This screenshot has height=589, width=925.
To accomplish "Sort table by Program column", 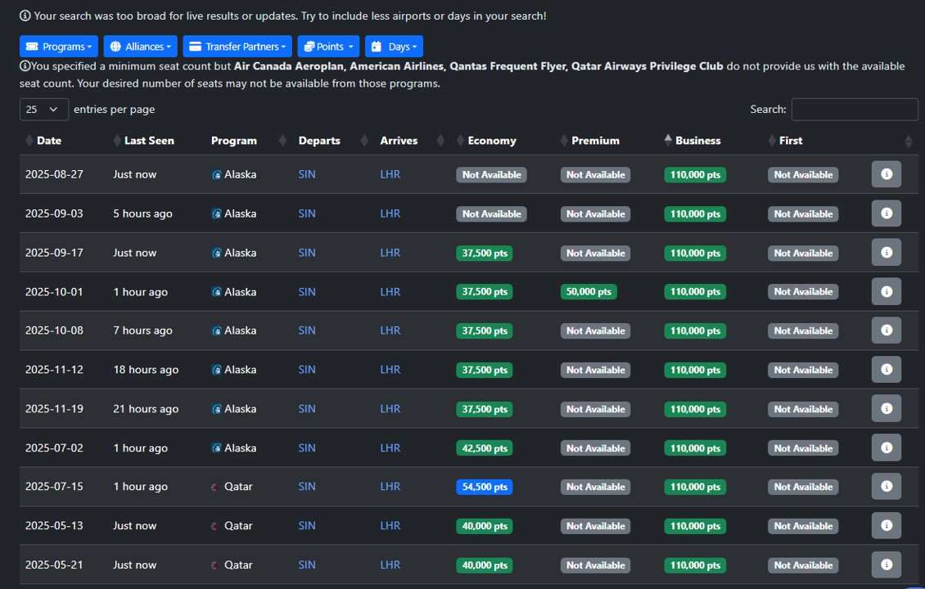I will coord(233,141).
